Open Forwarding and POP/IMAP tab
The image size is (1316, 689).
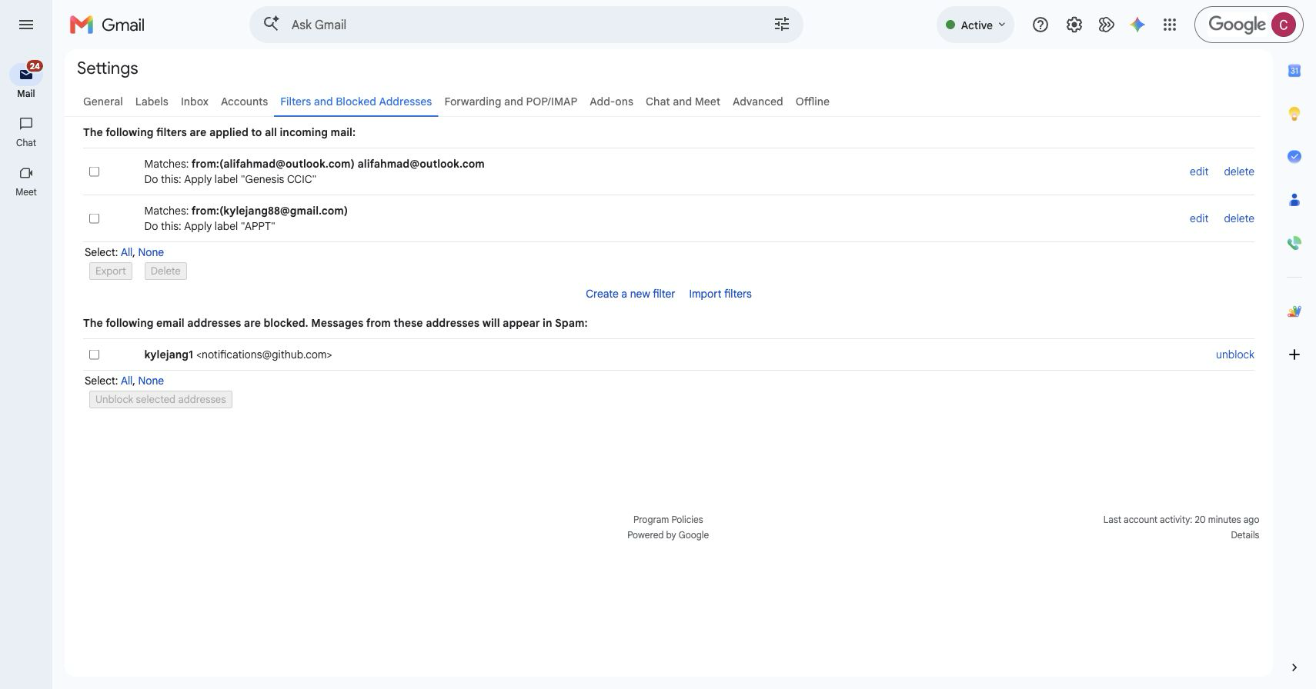click(510, 102)
